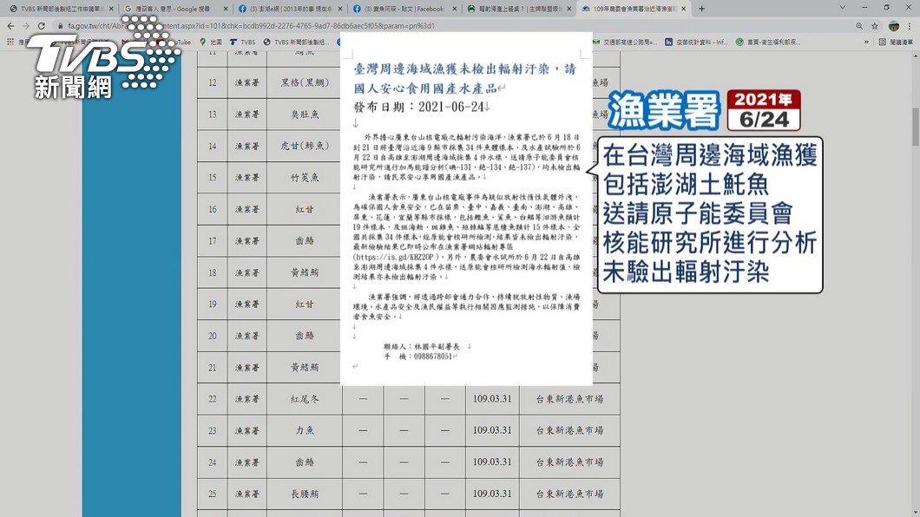The height and width of the screenshot is (517, 920).
Task: Open the Chrome profile avatar
Action: tap(894, 26)
